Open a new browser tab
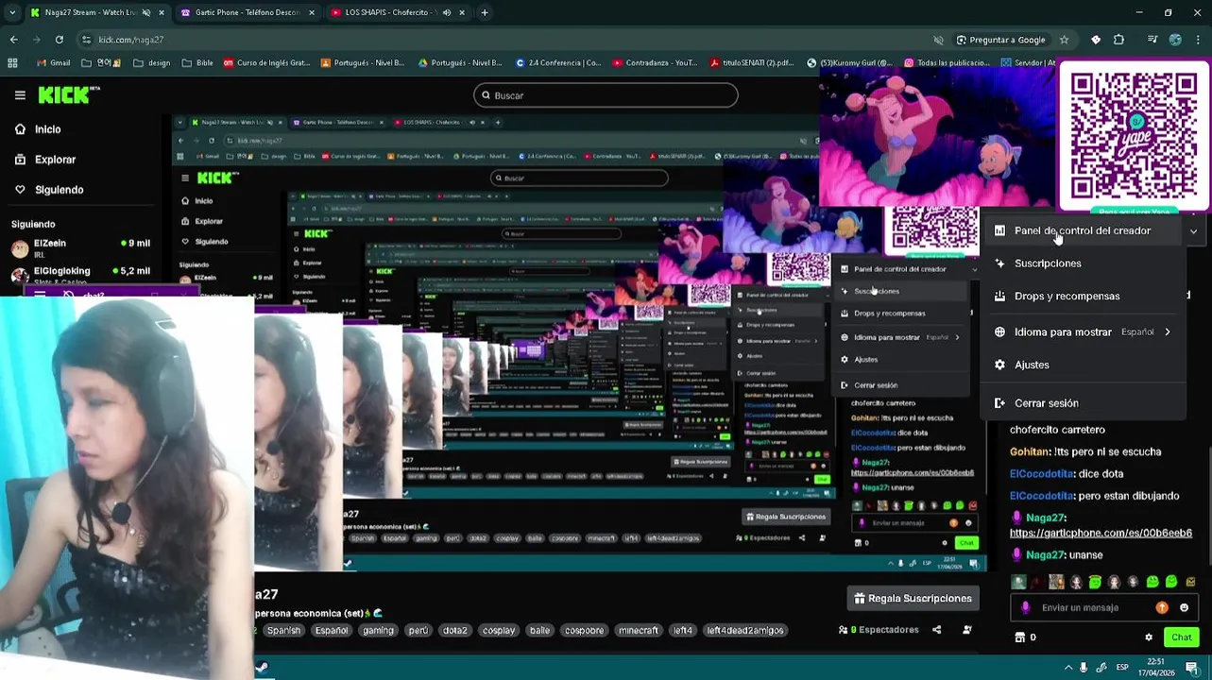 pos(484,12)
